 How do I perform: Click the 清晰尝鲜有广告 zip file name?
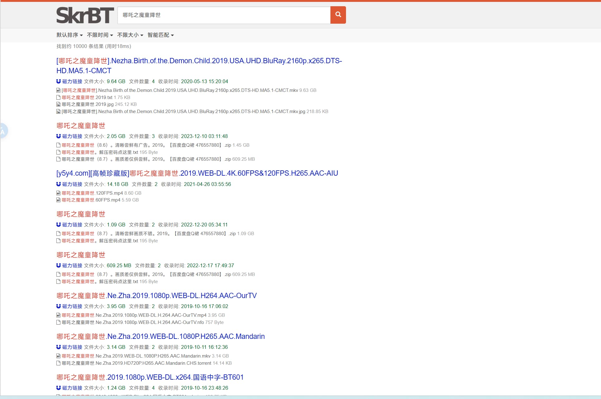click(x=147, y=145)
